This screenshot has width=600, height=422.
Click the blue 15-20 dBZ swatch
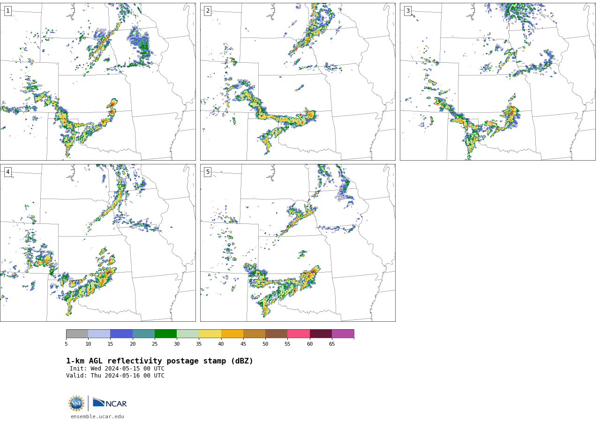(121, 333)
